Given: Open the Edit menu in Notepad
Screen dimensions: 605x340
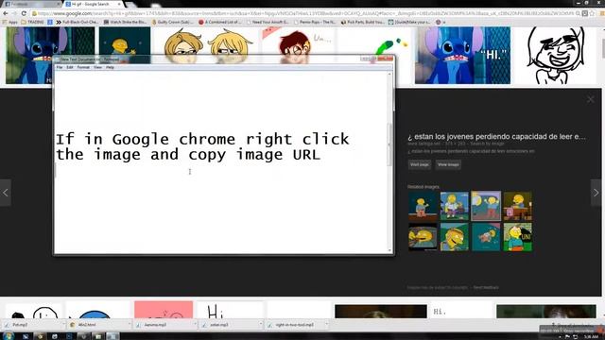Looking at the screenshot, I should pyautogui.click(x=70, y=67).
